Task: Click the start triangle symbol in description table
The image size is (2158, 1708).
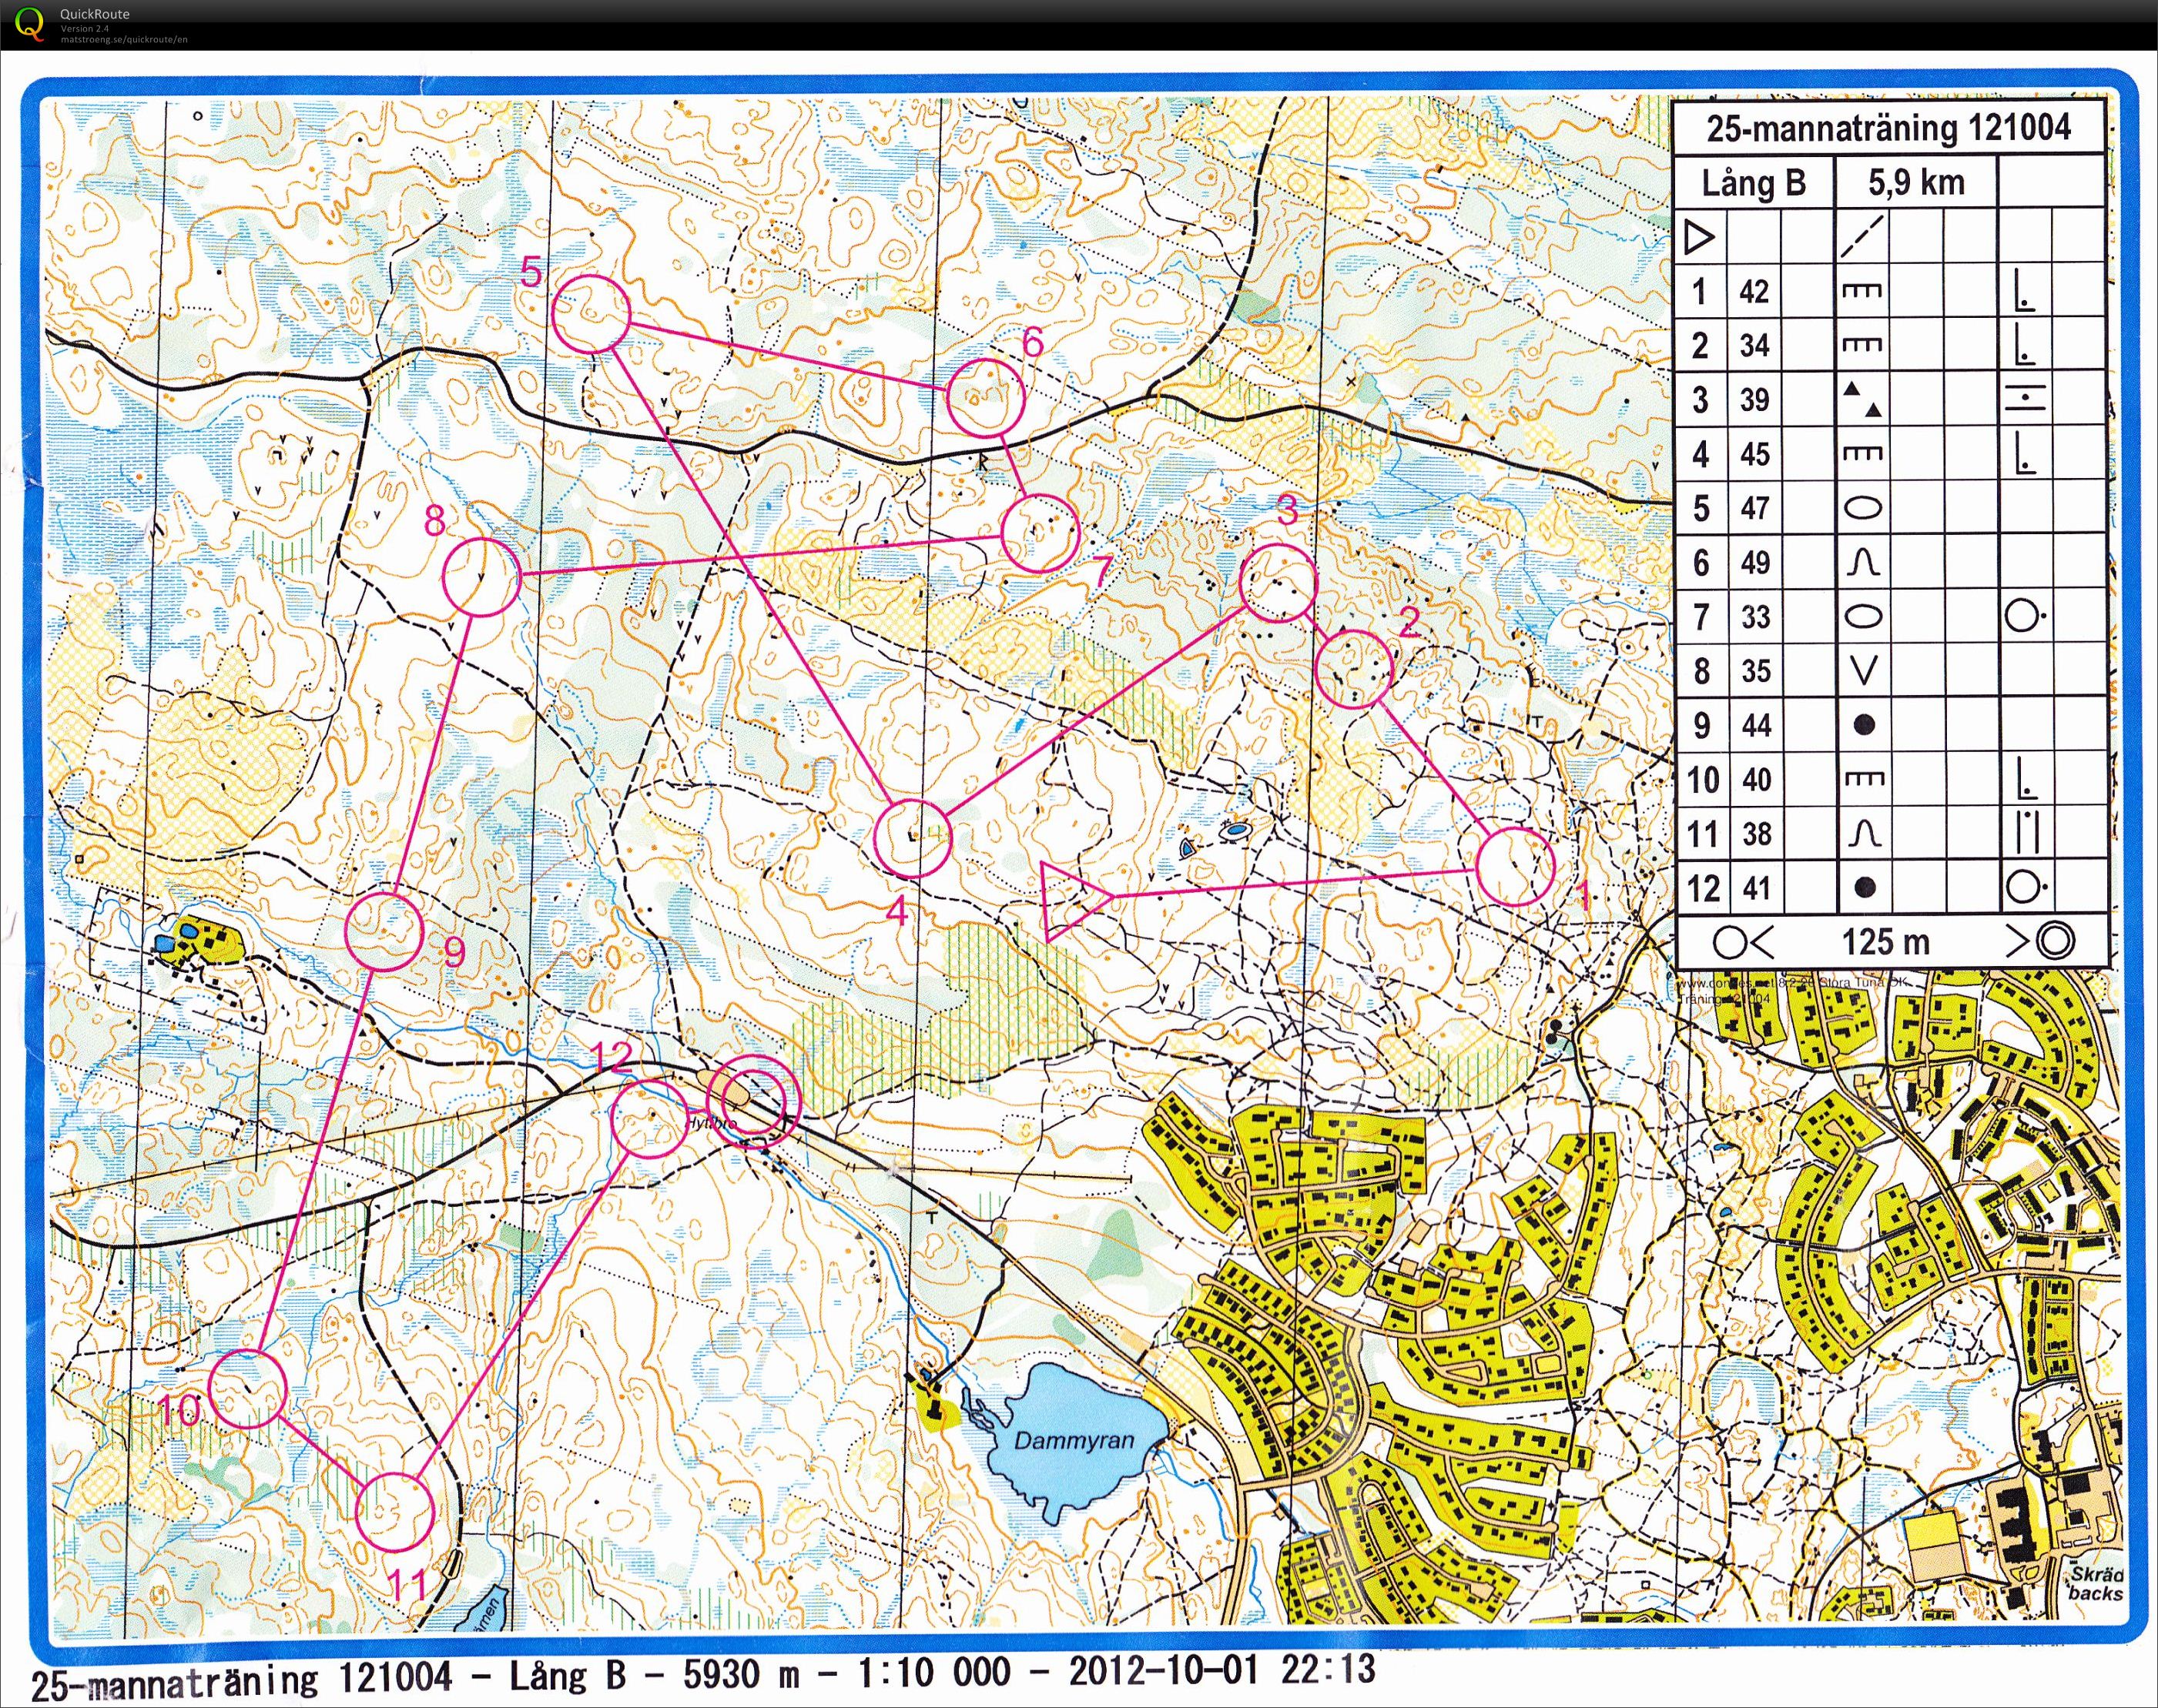Action: coord(1700,238)
